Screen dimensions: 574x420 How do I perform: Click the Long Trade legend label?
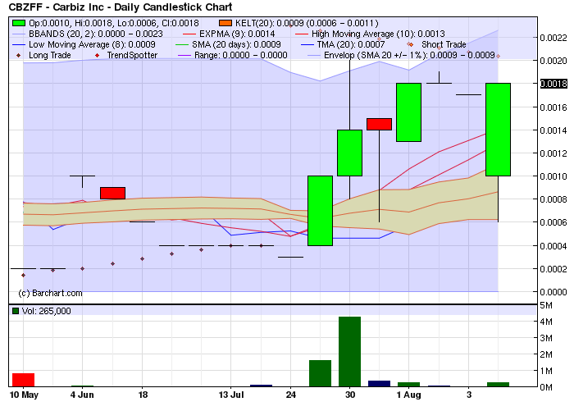[x=50, y=55]
